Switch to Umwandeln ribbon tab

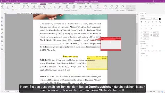point(17,4)
